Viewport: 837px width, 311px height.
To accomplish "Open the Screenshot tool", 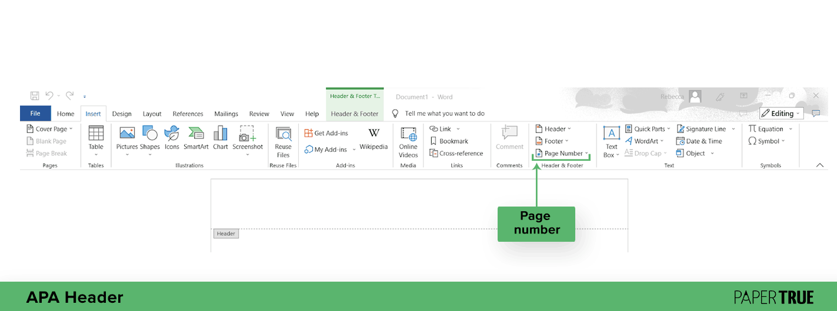I will click(248, 141).
